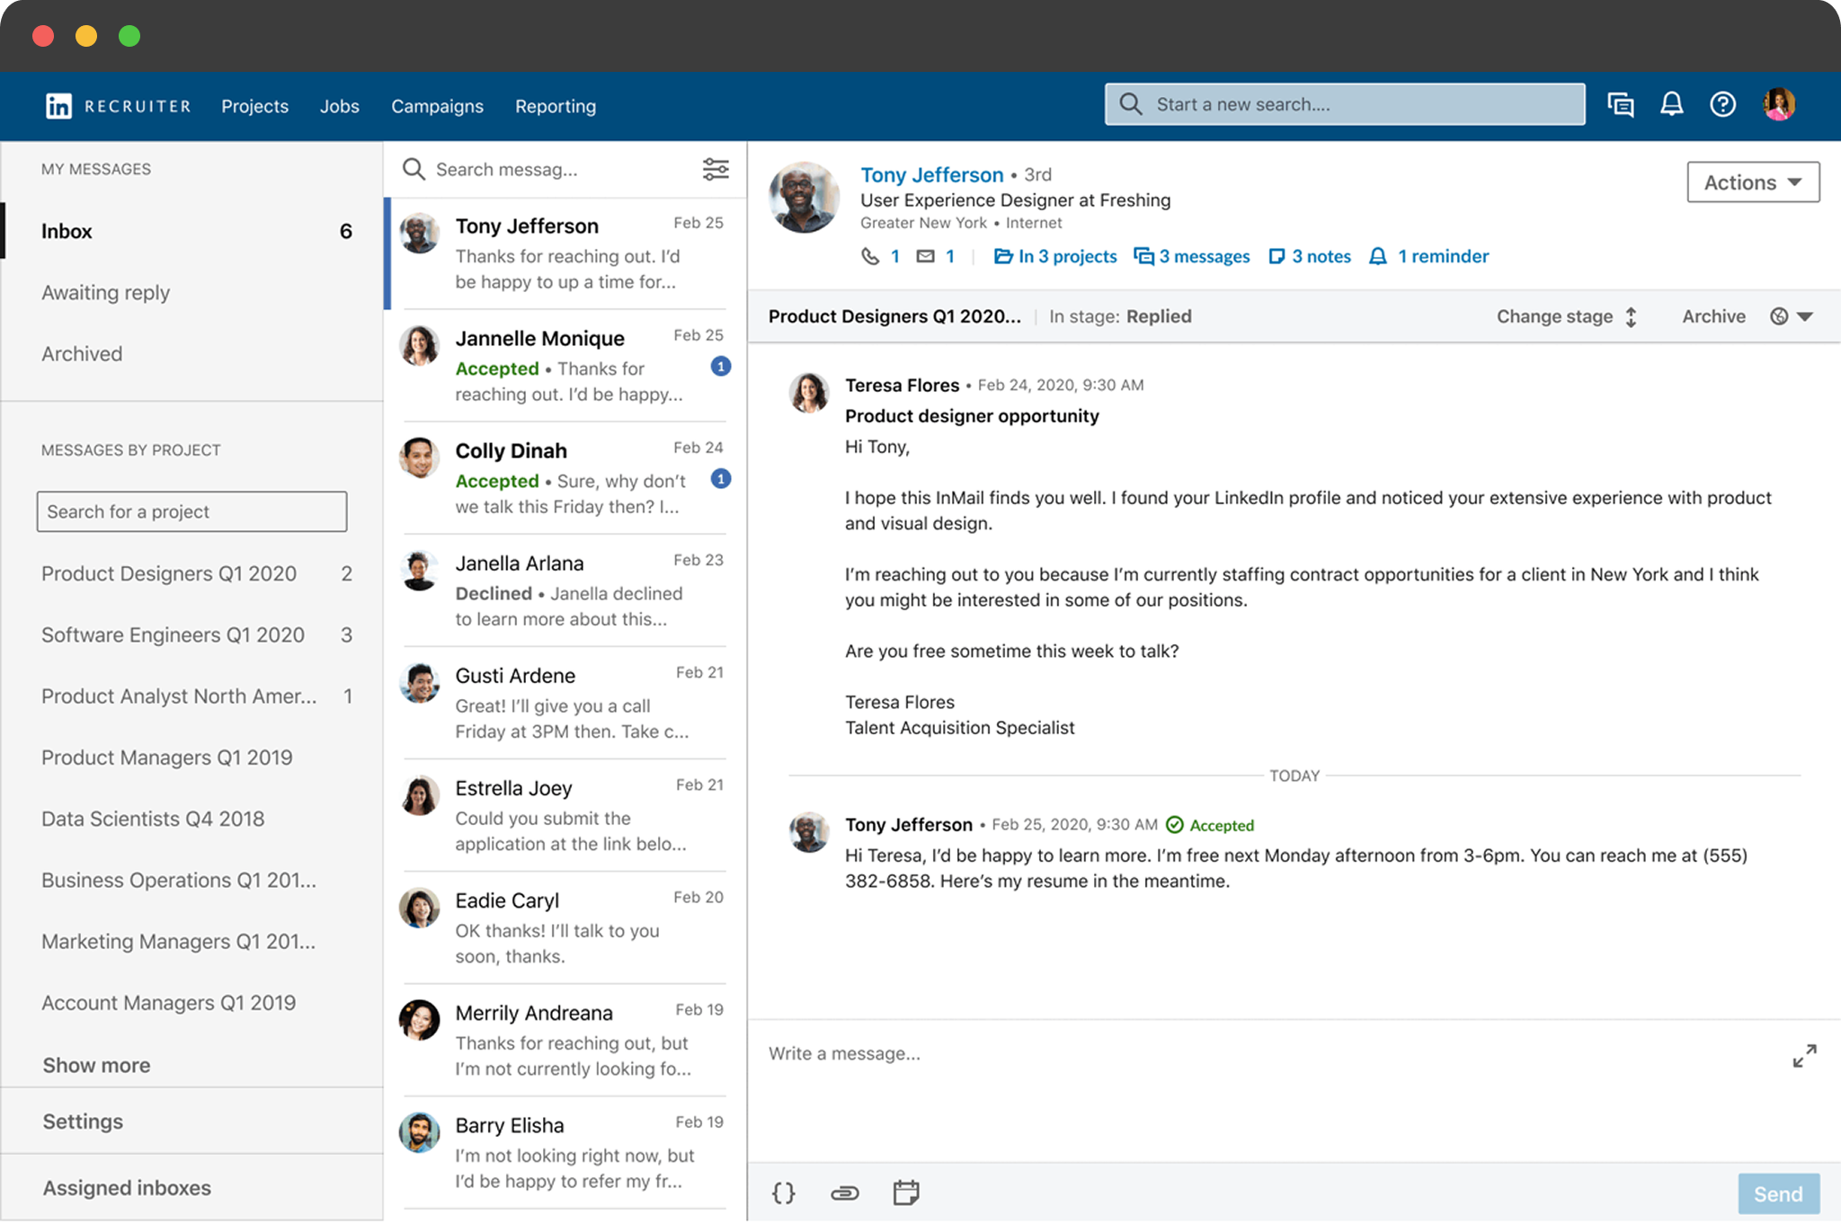Open the Jobs menu
The height and width of the screenshot is (1224, 1841).
[x=339, y=106]
